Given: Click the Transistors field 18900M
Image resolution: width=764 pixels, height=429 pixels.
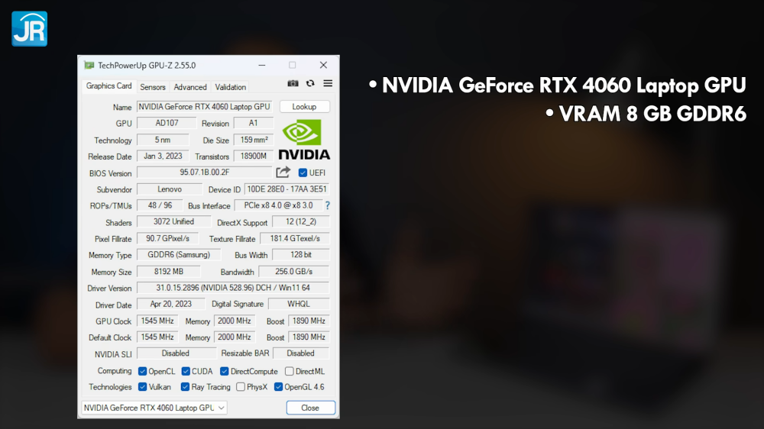Looking at the screenshot, I should point(254,156).
